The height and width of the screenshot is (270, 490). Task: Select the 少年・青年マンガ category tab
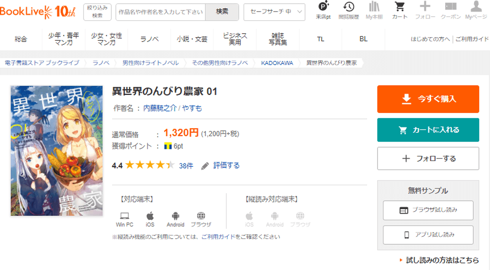coord(64,39)
